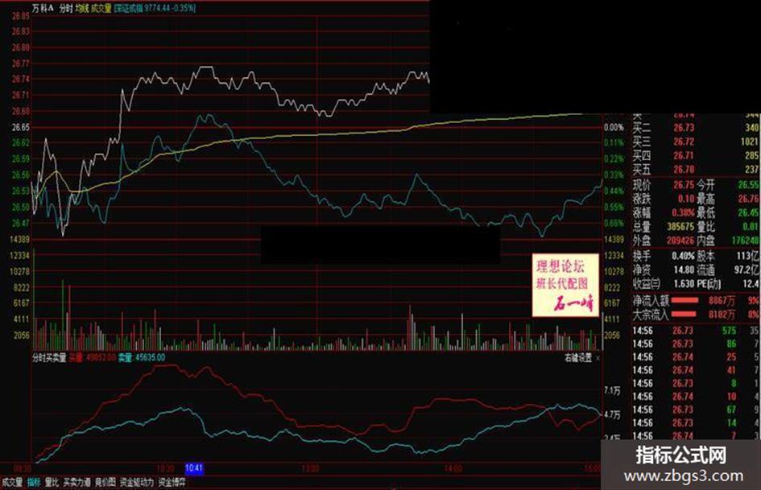This screenshot has height=490, width=761.
Task: Click the 换手 0.40% value
Action: click(683, 256)
